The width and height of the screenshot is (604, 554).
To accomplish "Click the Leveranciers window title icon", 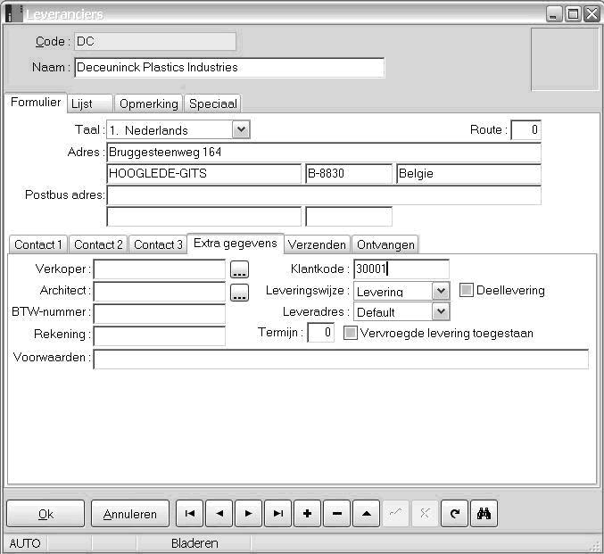I will click(x=14, y=14).
